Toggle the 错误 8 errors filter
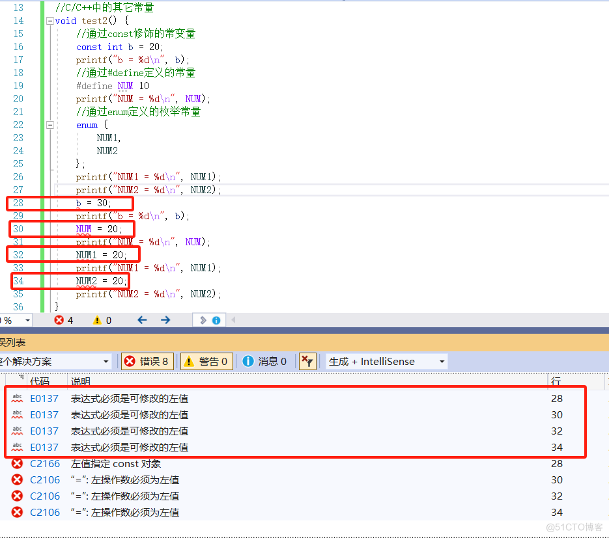Screen dimensions: 609x538 [147, 362]
